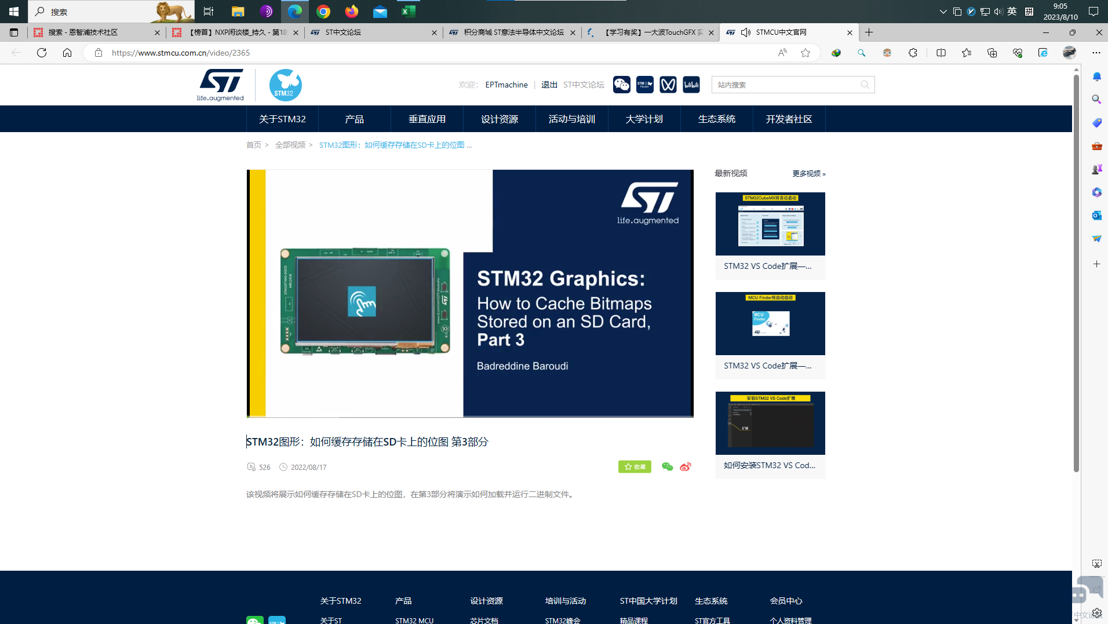Open the Windows notification center

1094,12
